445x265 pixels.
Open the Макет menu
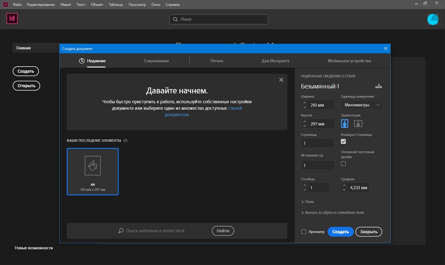point(66,5)
